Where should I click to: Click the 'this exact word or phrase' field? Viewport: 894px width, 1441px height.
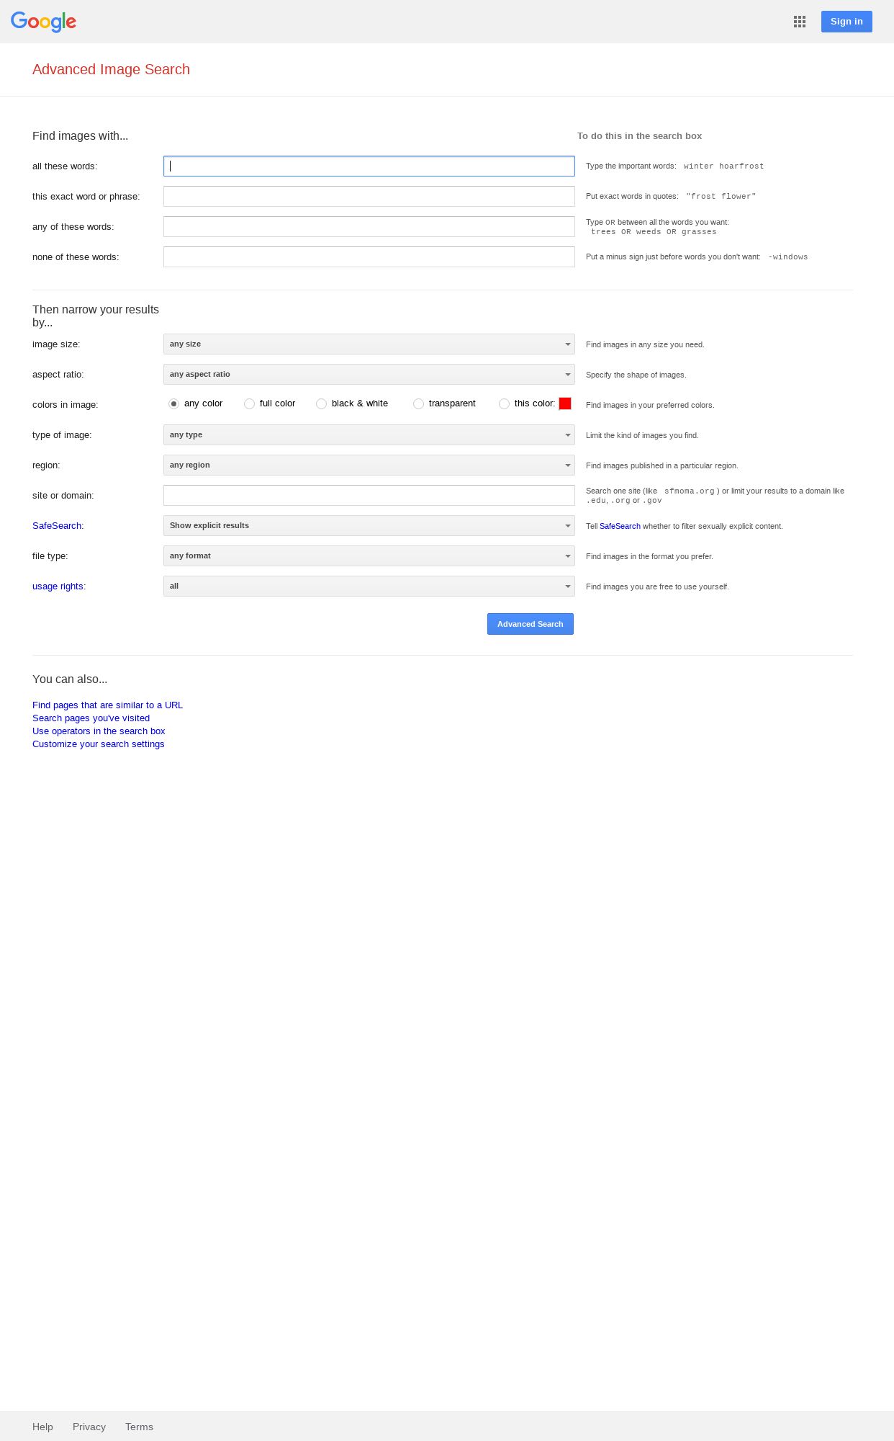coord(369,197)
